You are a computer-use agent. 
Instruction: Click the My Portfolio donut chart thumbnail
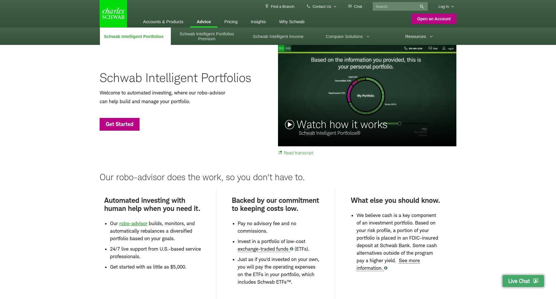(366, 96)
